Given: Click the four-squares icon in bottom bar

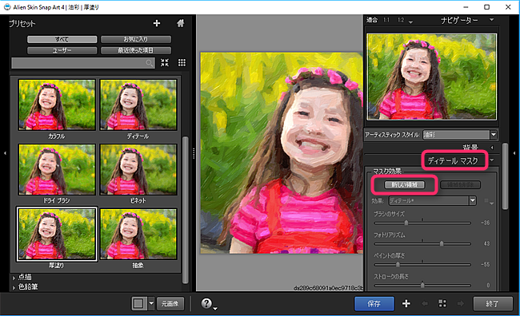Looking at the screenshot, I should 442,303.
